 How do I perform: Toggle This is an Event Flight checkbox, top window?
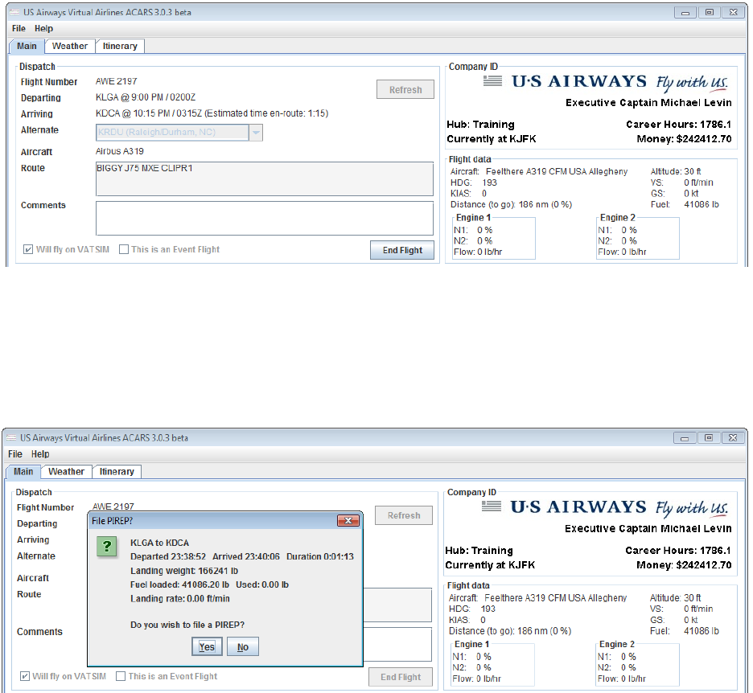pyautogui.click(x=124, y=249)
